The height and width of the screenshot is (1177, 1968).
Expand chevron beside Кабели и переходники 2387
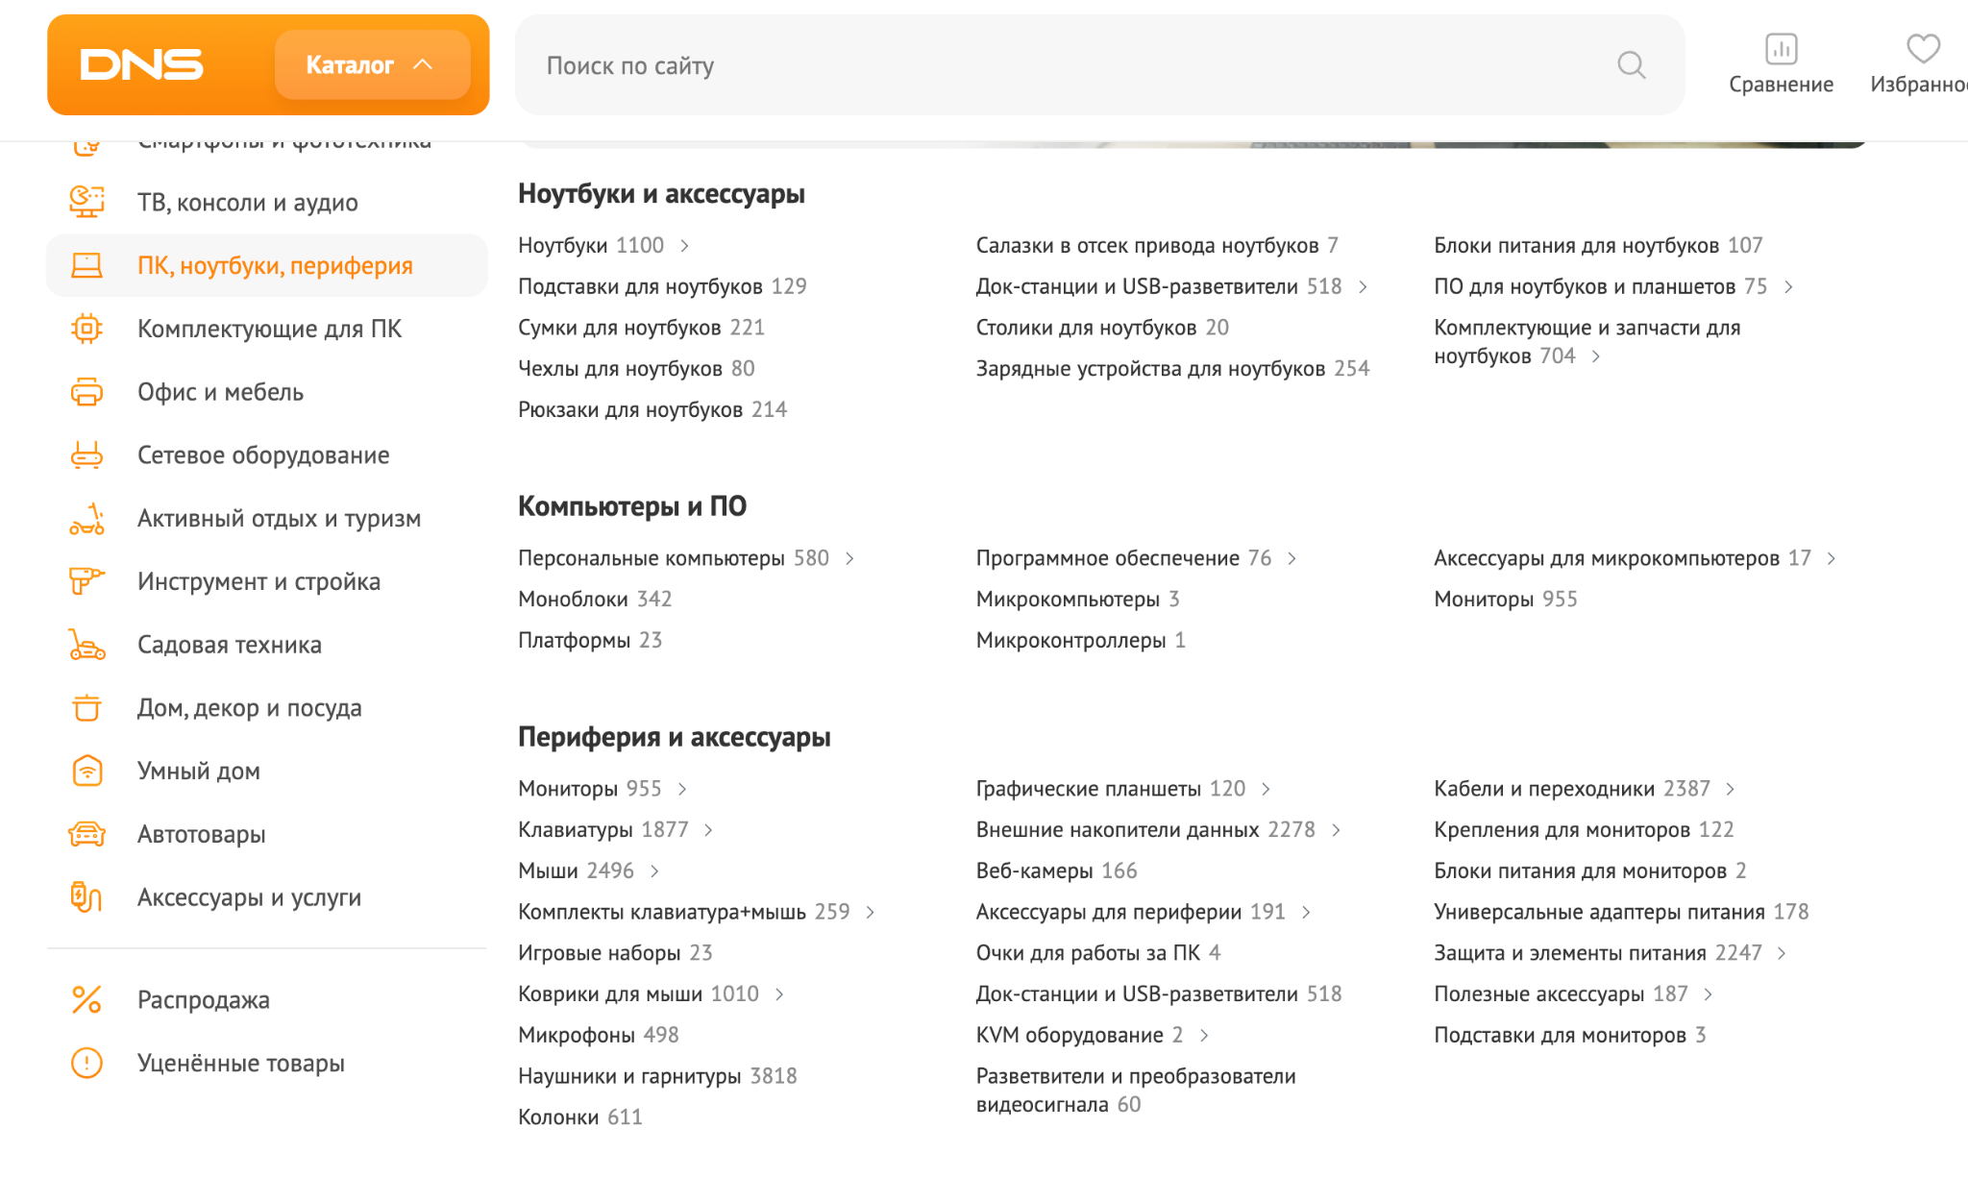1731,789
